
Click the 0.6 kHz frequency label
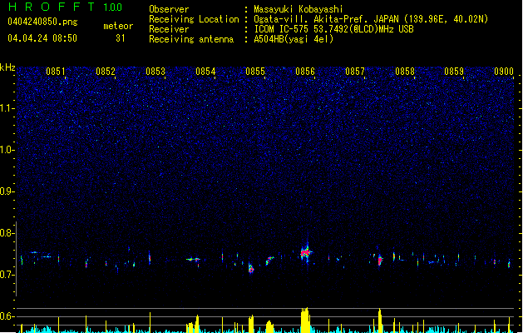(x=7, y=316)
